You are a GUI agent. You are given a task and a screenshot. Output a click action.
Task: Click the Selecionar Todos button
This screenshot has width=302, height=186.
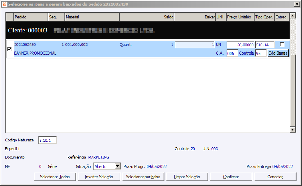tap(55, 177)
